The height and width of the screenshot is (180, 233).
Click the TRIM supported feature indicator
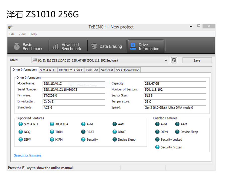point(52,132)
